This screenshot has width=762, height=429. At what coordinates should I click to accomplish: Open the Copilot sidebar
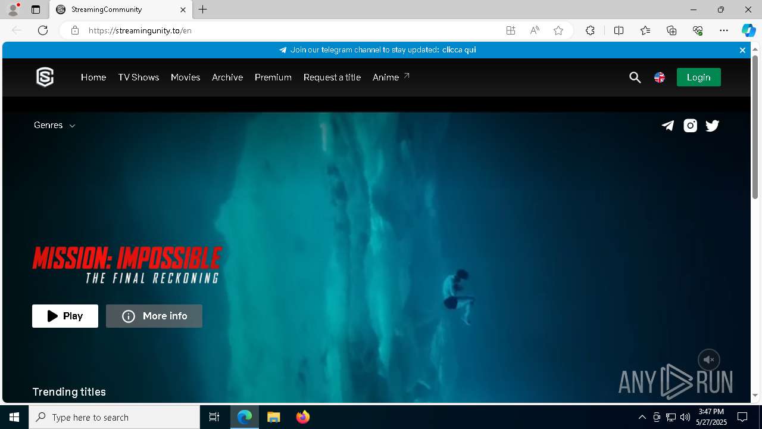tap(748, 30)
